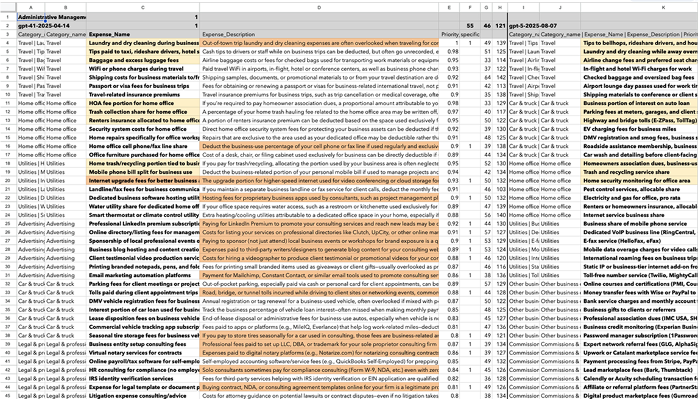The image size is (698, 399).
Task: Click 'Travel-related insurance premiums' cell
Action: 143,95
